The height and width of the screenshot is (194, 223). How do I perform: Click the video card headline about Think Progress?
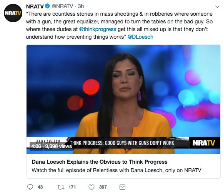click(x=100, y=162)
